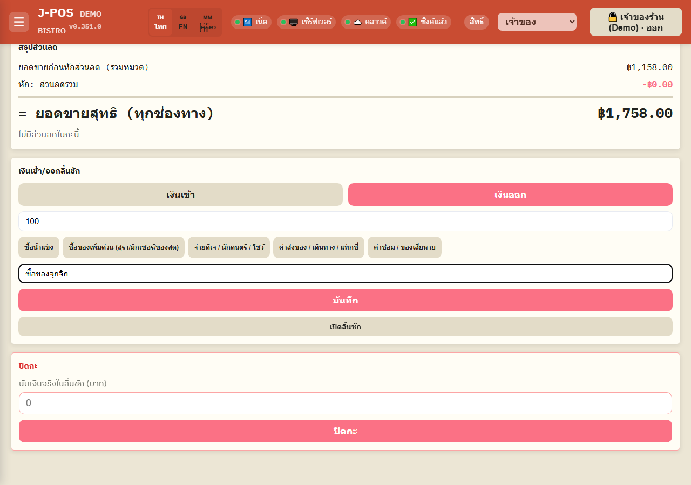Switch language to ไทย

[x=160, y=22]
